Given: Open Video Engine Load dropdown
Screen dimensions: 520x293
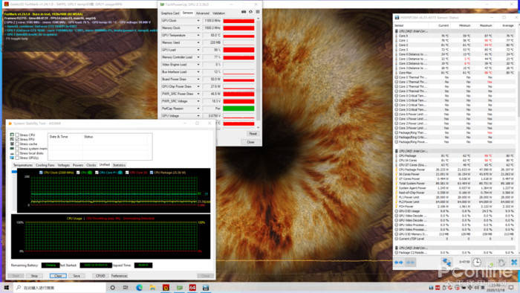Looking at the screenshot, I should tap(198, 65).
